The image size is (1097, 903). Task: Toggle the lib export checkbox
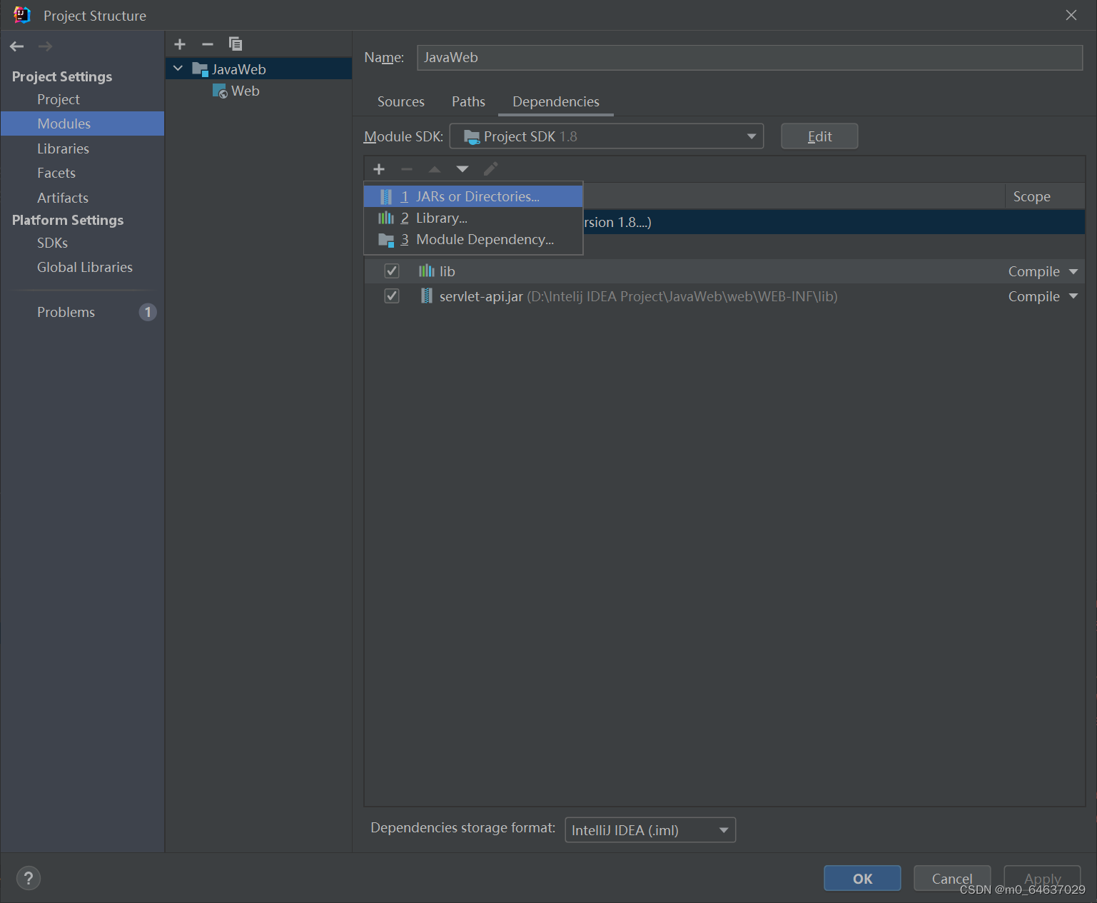coord(392,271)
